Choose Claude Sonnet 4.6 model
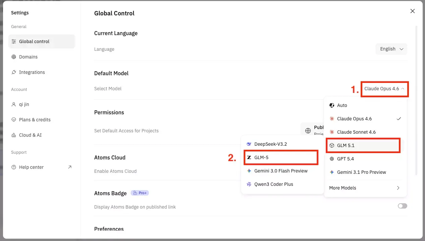 (365, 132)
